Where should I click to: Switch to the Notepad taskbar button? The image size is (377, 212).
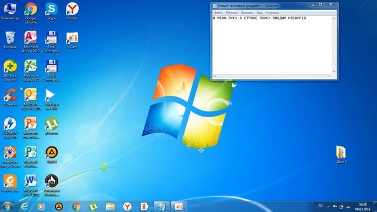161,207
